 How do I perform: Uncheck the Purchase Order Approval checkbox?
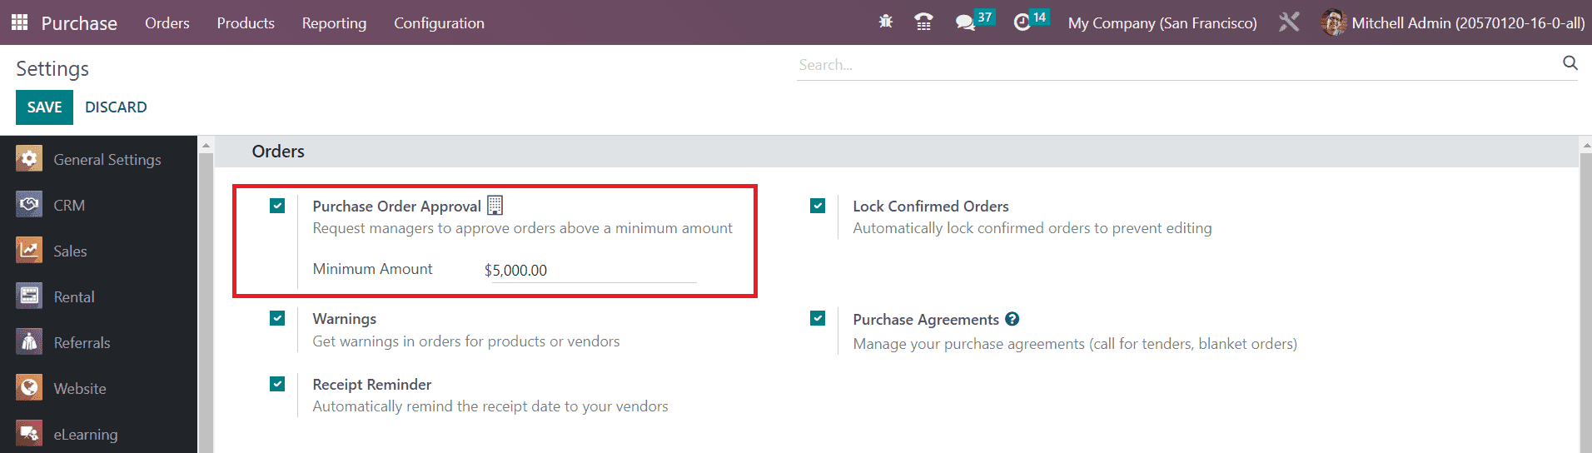tap(277, 206)
